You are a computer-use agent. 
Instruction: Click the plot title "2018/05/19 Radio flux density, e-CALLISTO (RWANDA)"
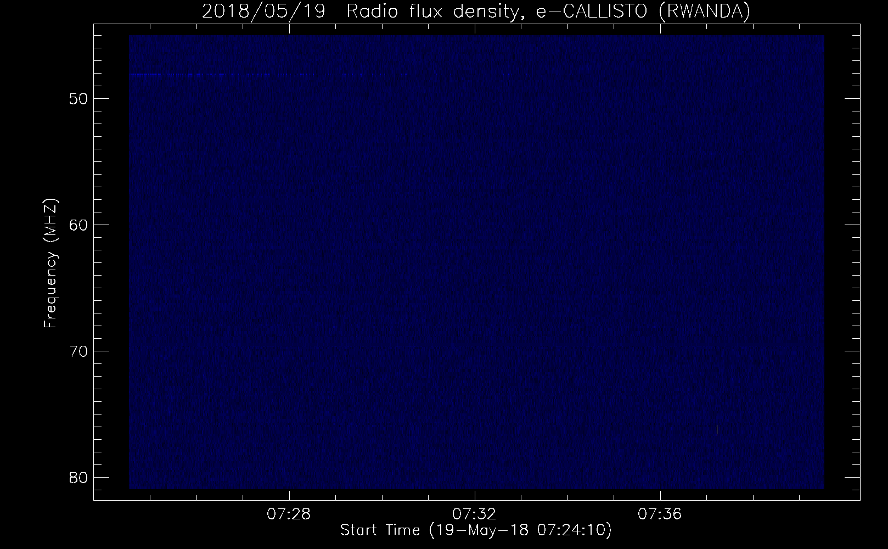pyautogui.click(x=476, y=11)
